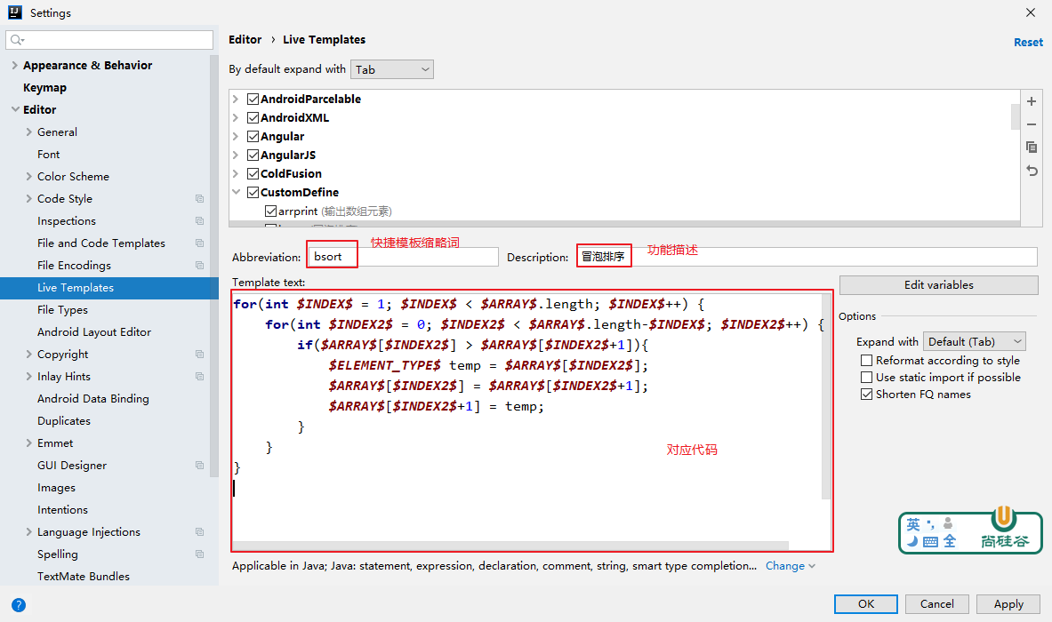The width and height of the screenshot is (1052, 622).
Task: Click the copy icon beside Code Style
Action: (x=199, y=199)
